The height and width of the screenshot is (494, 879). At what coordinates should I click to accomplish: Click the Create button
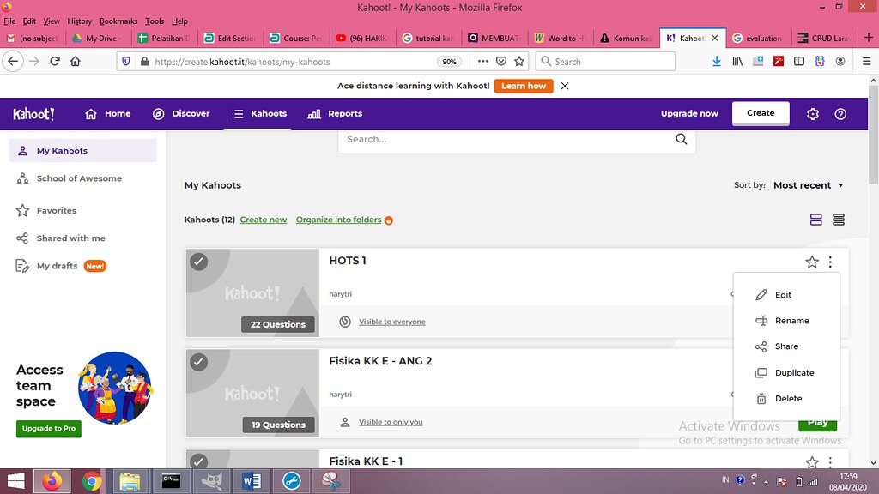(x=761, y=113)
